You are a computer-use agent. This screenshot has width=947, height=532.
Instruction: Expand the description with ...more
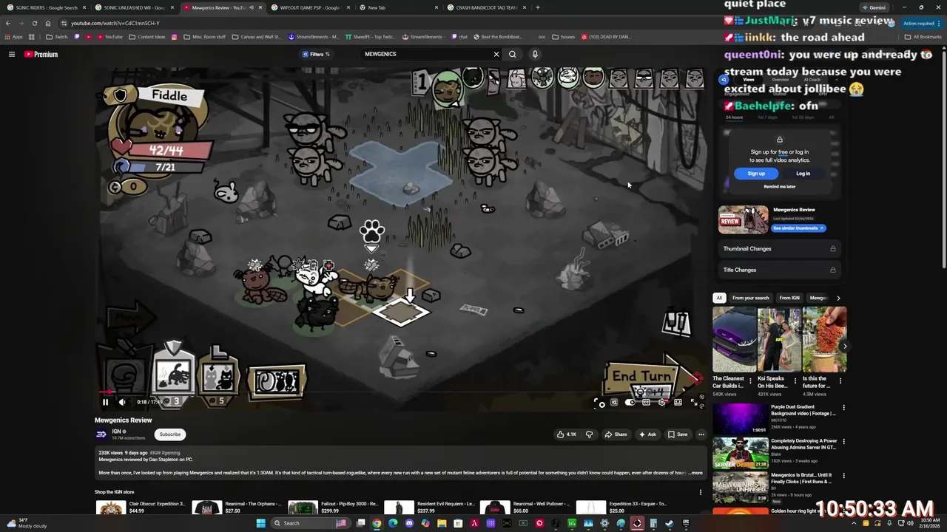click(x=695, y=473)
